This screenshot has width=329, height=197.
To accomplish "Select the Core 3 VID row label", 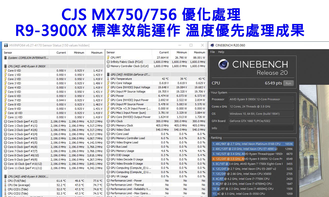I will point(14,83).
